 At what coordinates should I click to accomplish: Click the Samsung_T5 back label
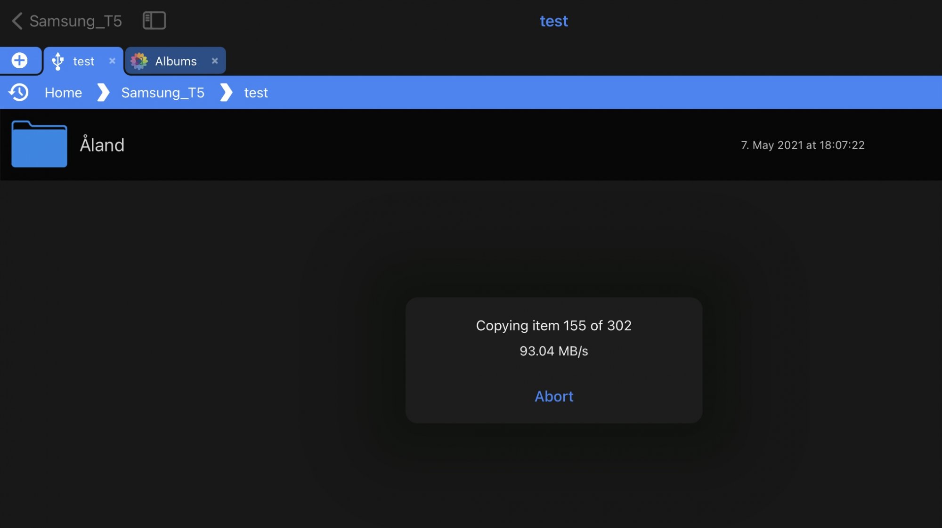click(x=75, y=21)
